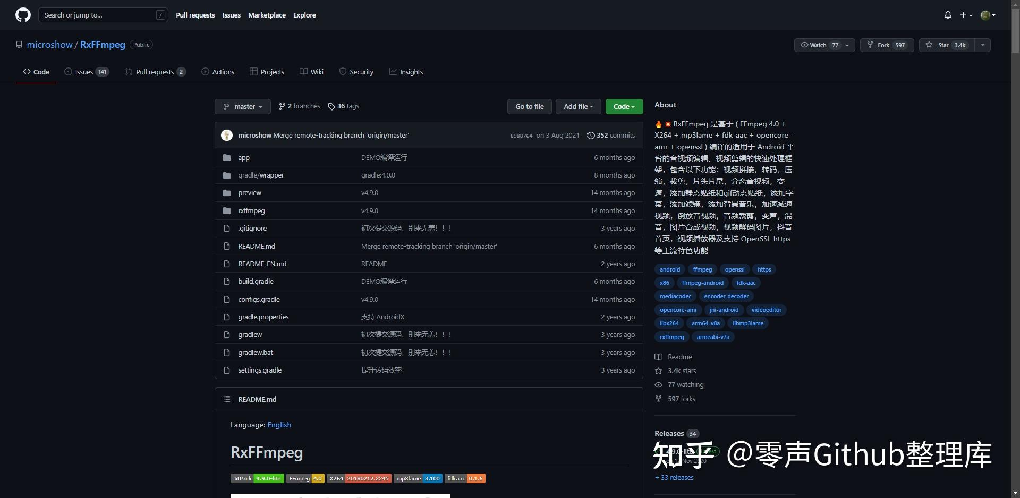Switch to the Issues tab
The width and height of the screenshot is (1020, 498).
83,71
